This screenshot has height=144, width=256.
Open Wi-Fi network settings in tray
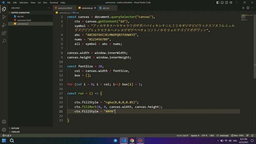tap(226, 141)
